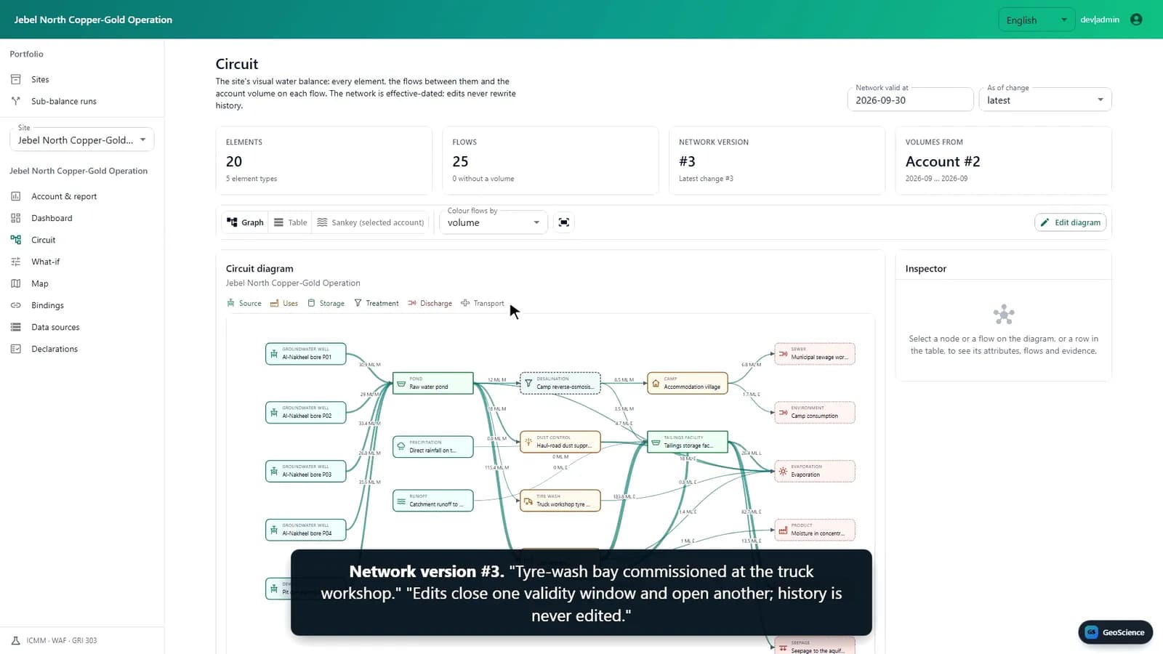The width and height of the screenshot is (1163, 654).
Task: Select Camp reverse-osmosis desalination node
Action: tap(560, 383)
